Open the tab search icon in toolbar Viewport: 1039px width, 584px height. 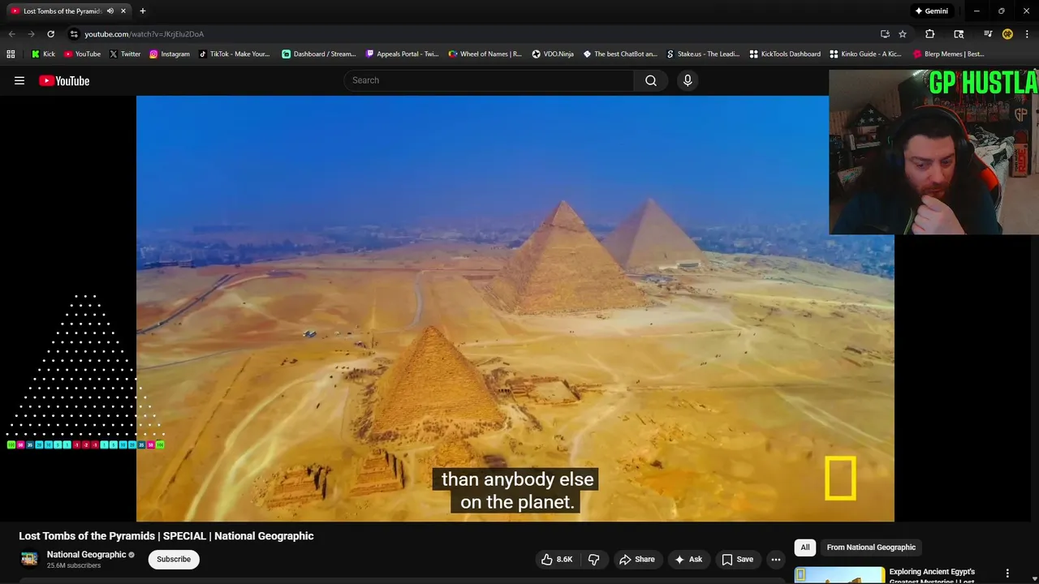(959, 34)
